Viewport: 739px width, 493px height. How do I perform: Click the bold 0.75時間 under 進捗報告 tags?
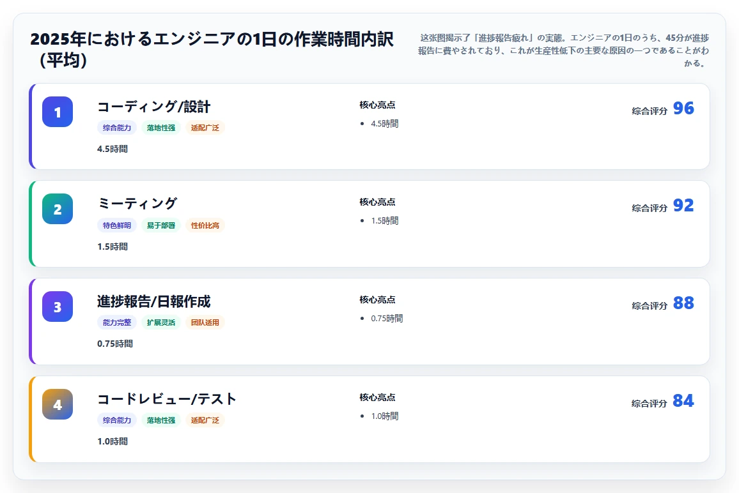(x=115, y=344)
